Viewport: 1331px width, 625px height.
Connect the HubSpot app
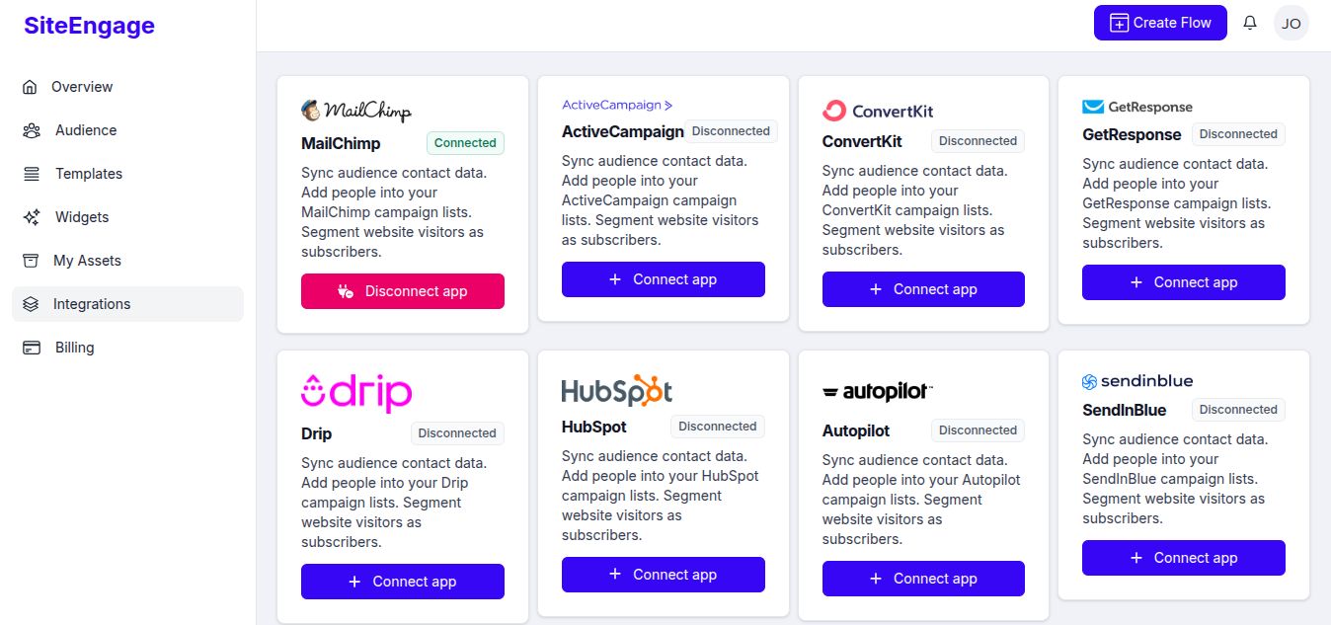(664, 575)
